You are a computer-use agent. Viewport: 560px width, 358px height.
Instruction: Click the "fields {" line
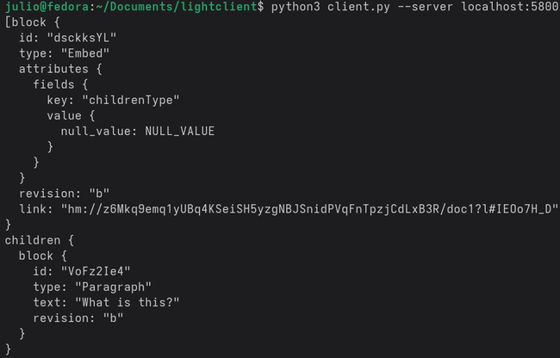point(64,85)
